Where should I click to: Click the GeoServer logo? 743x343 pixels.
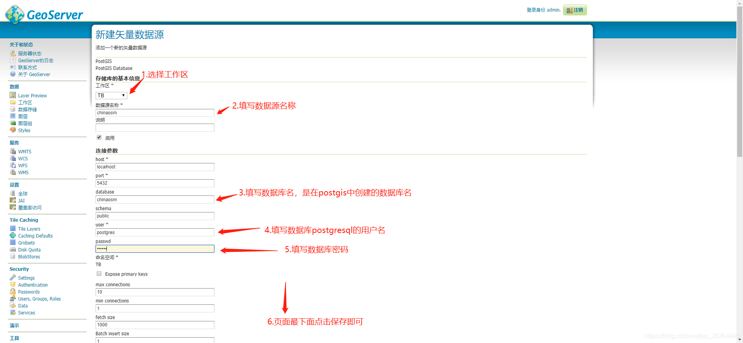(44, 15)
